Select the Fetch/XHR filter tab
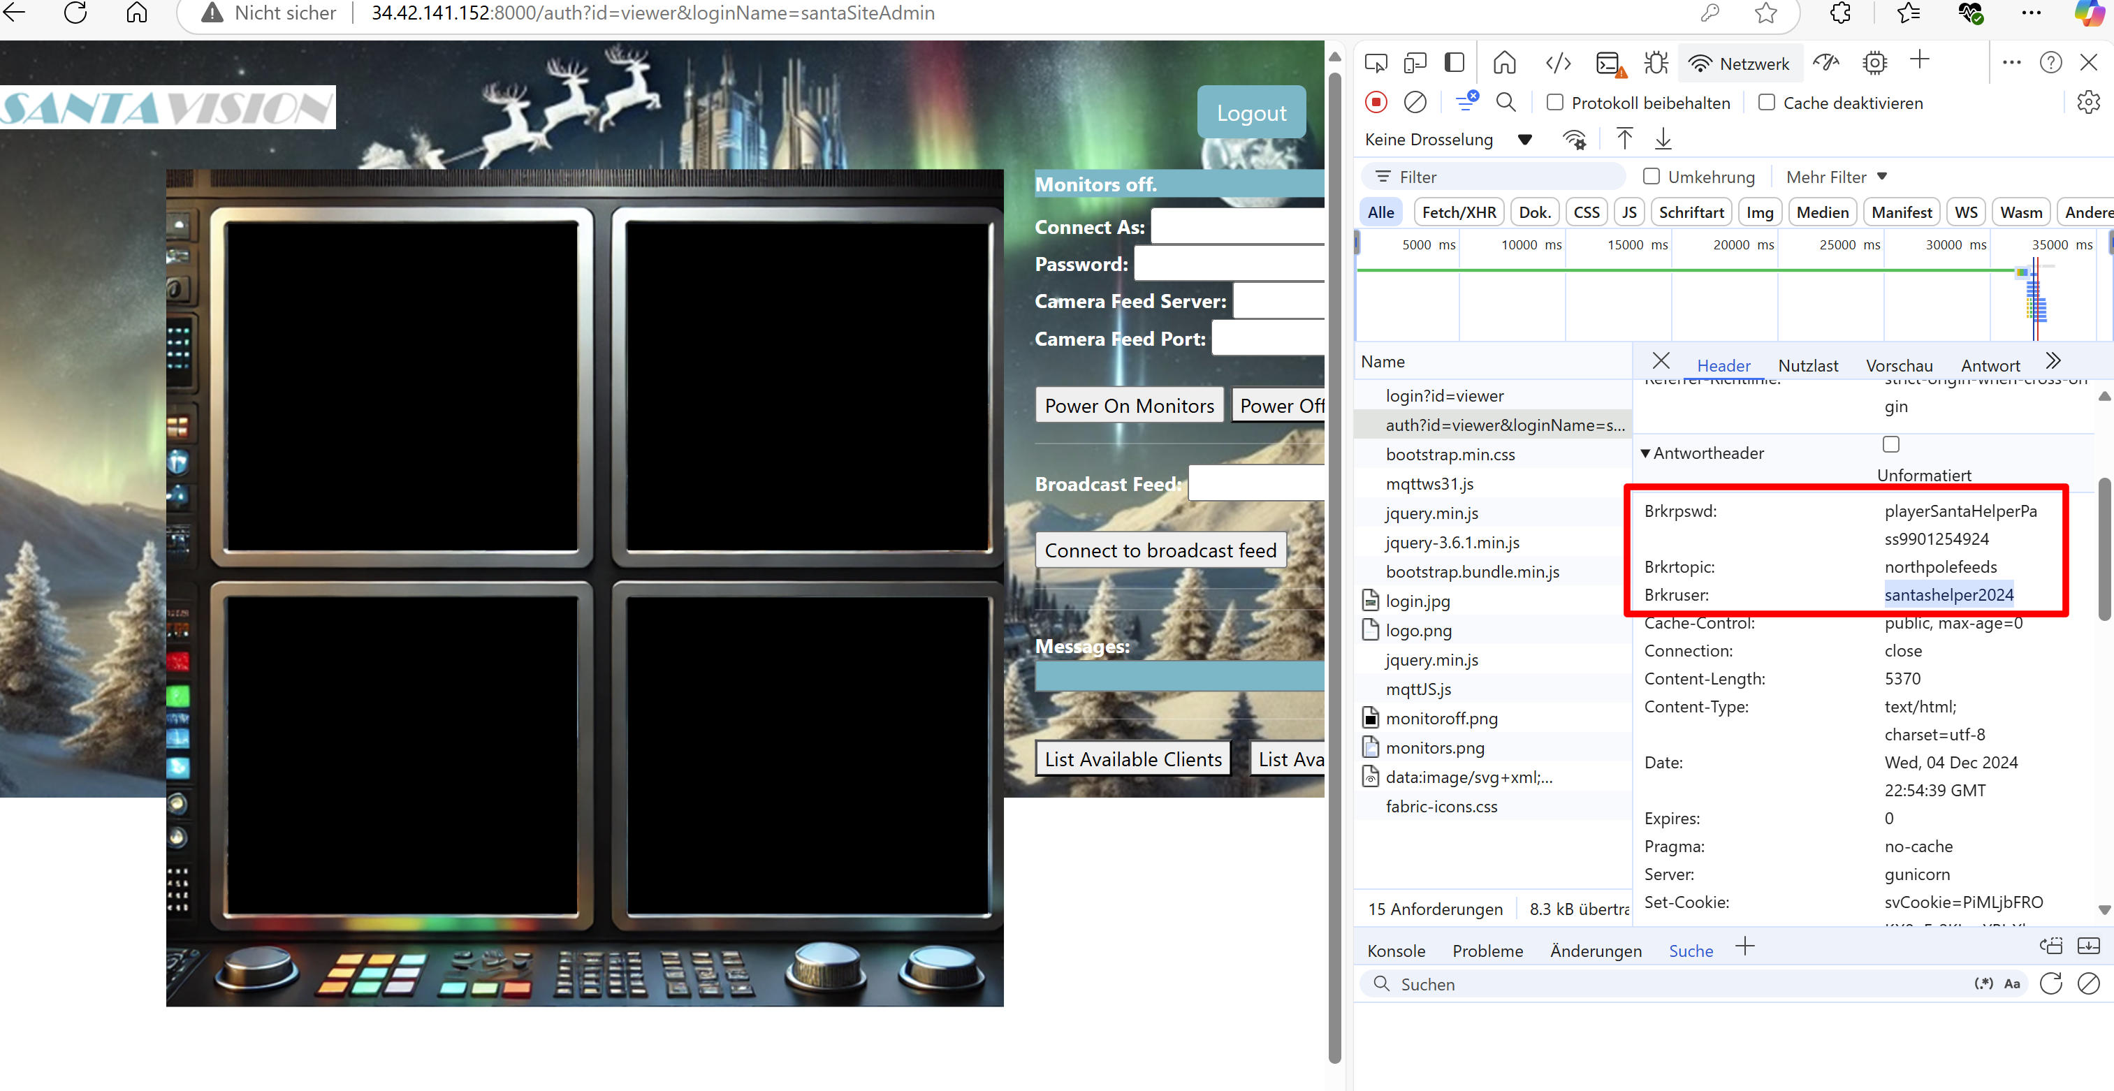2114x1091 pixels. [1458, 212]
